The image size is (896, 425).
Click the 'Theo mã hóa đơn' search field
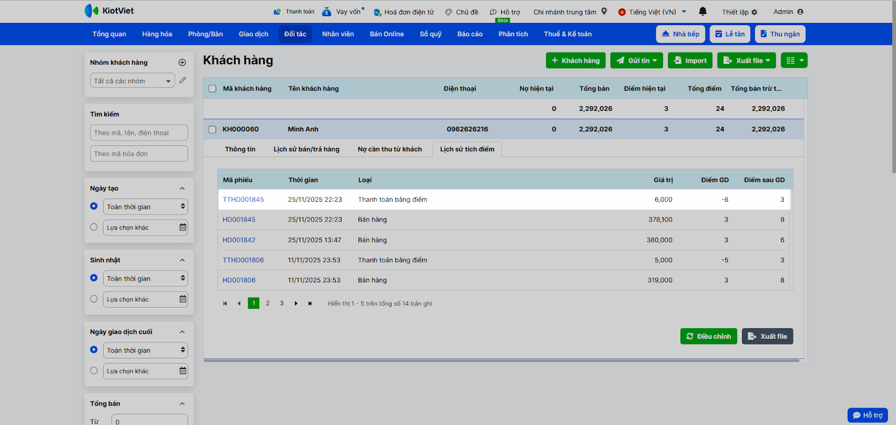coord(139,154)
